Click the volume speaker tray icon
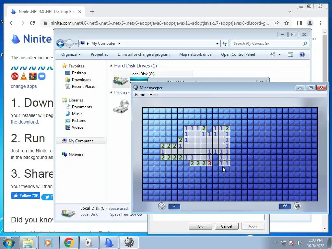The image size is (332, 249). [x=299, y=243]
